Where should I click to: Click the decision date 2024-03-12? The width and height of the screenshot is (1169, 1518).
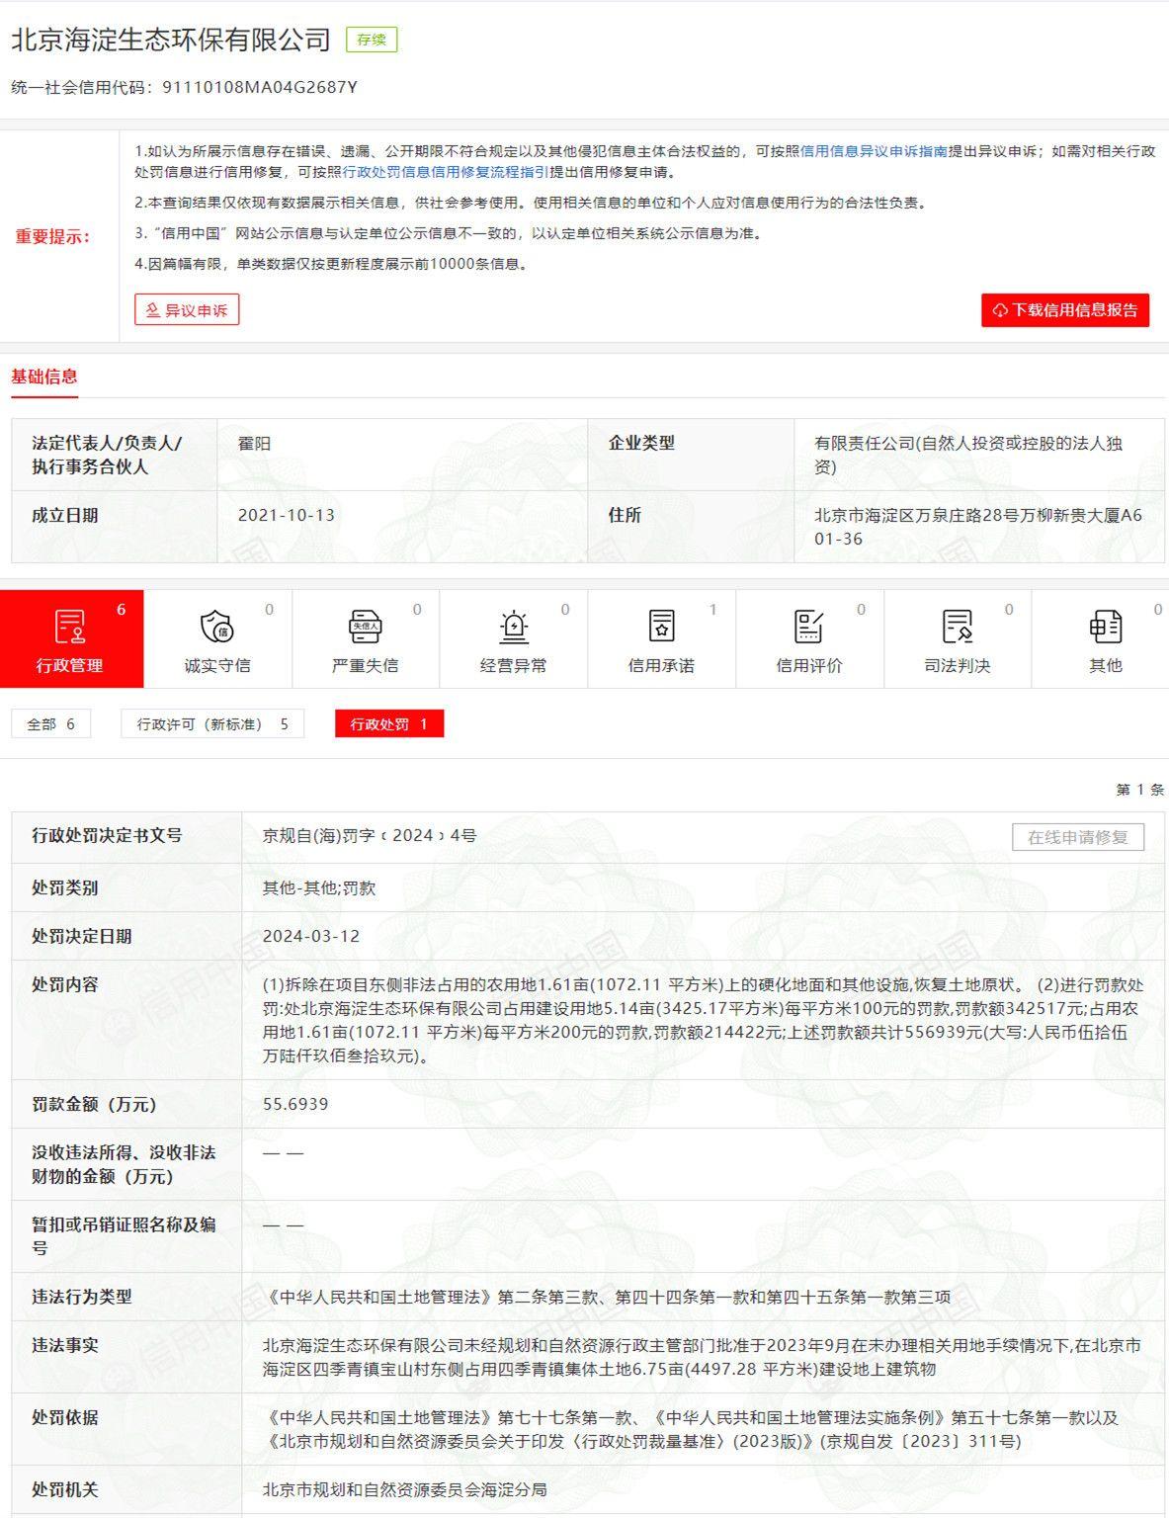click(311, 937)
